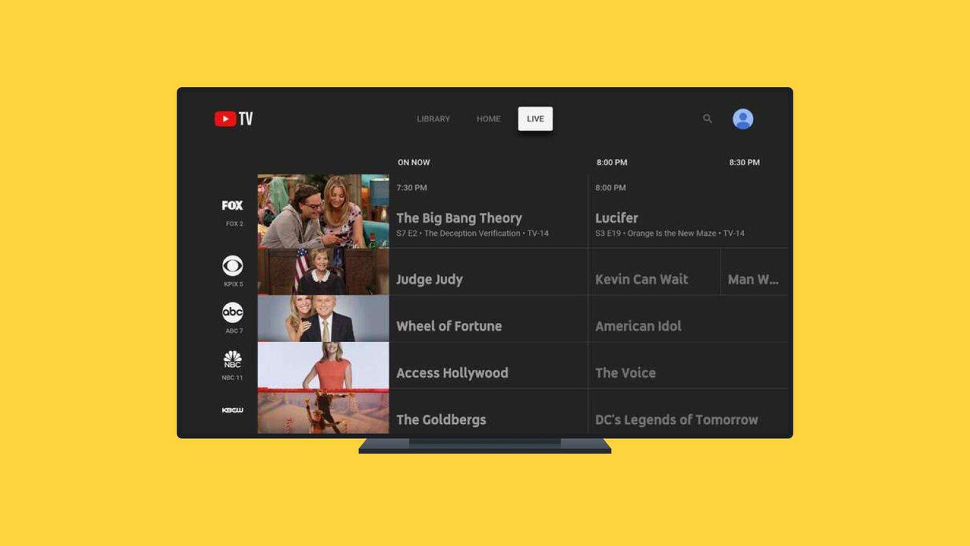This screenshot has height=546, width=970.
Task: Click the S7 E2 Deception Verification episode info
Action: point(472,234)
